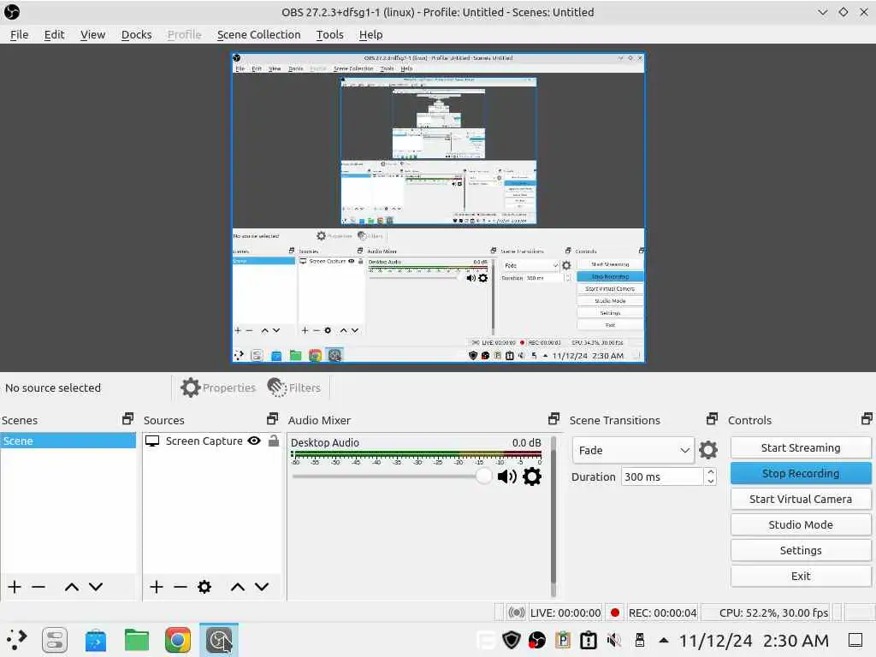The image size is (876, 657).
Task: Undock the Scene Transitions panel
Action: coord(712,418)
